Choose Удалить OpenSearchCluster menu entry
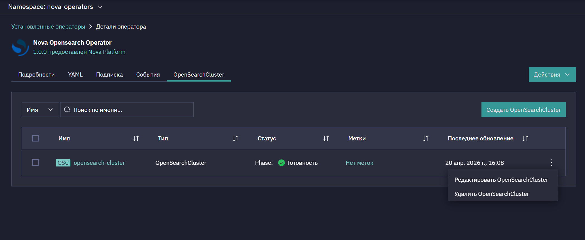 tap(503, 194)
